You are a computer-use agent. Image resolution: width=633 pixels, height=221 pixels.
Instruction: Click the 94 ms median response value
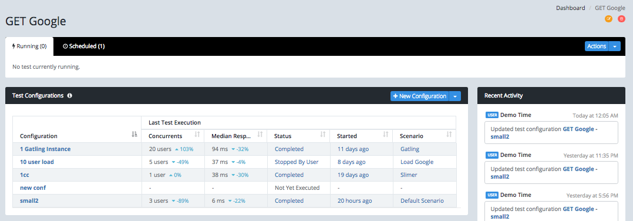point(220,149)
